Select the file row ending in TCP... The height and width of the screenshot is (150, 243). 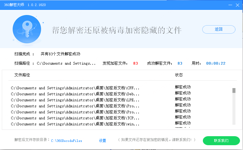pos(75,118)
